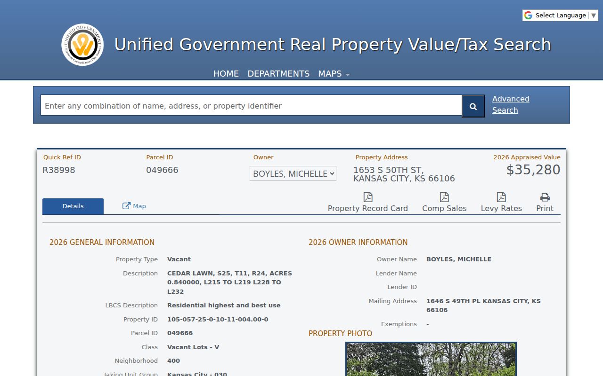Click the external-link icon beside Map

click(126, 206)
